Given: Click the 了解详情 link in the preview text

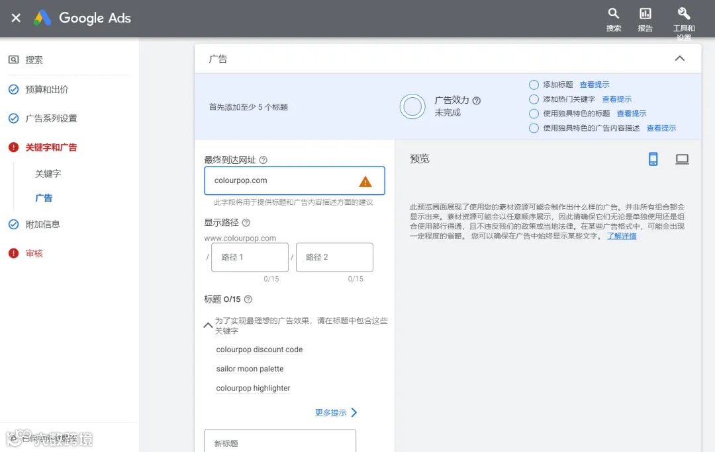Looking at the screenshot, I should 622,236.
